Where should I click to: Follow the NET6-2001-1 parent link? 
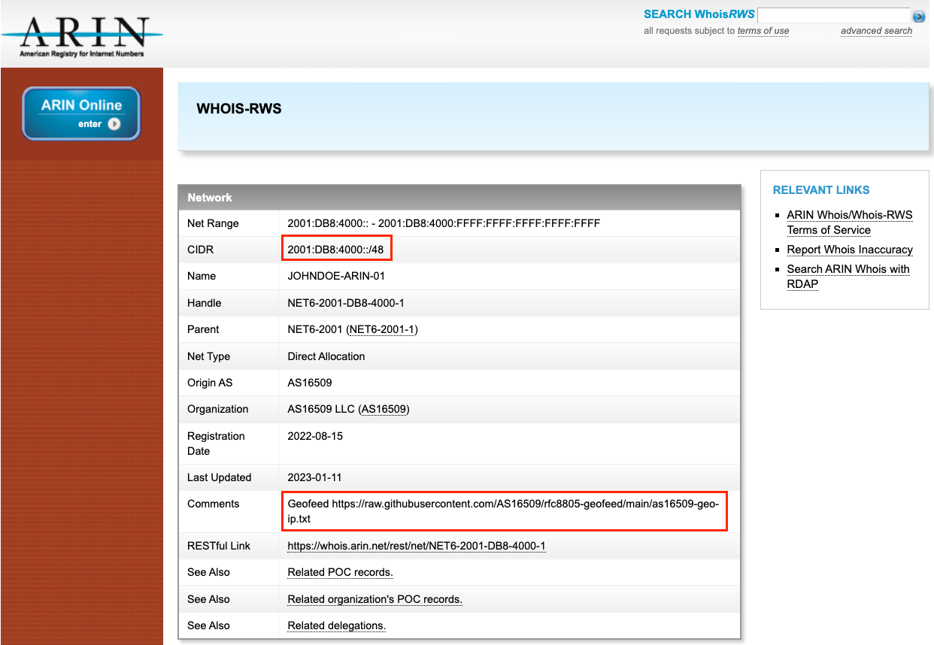[383, 329]
